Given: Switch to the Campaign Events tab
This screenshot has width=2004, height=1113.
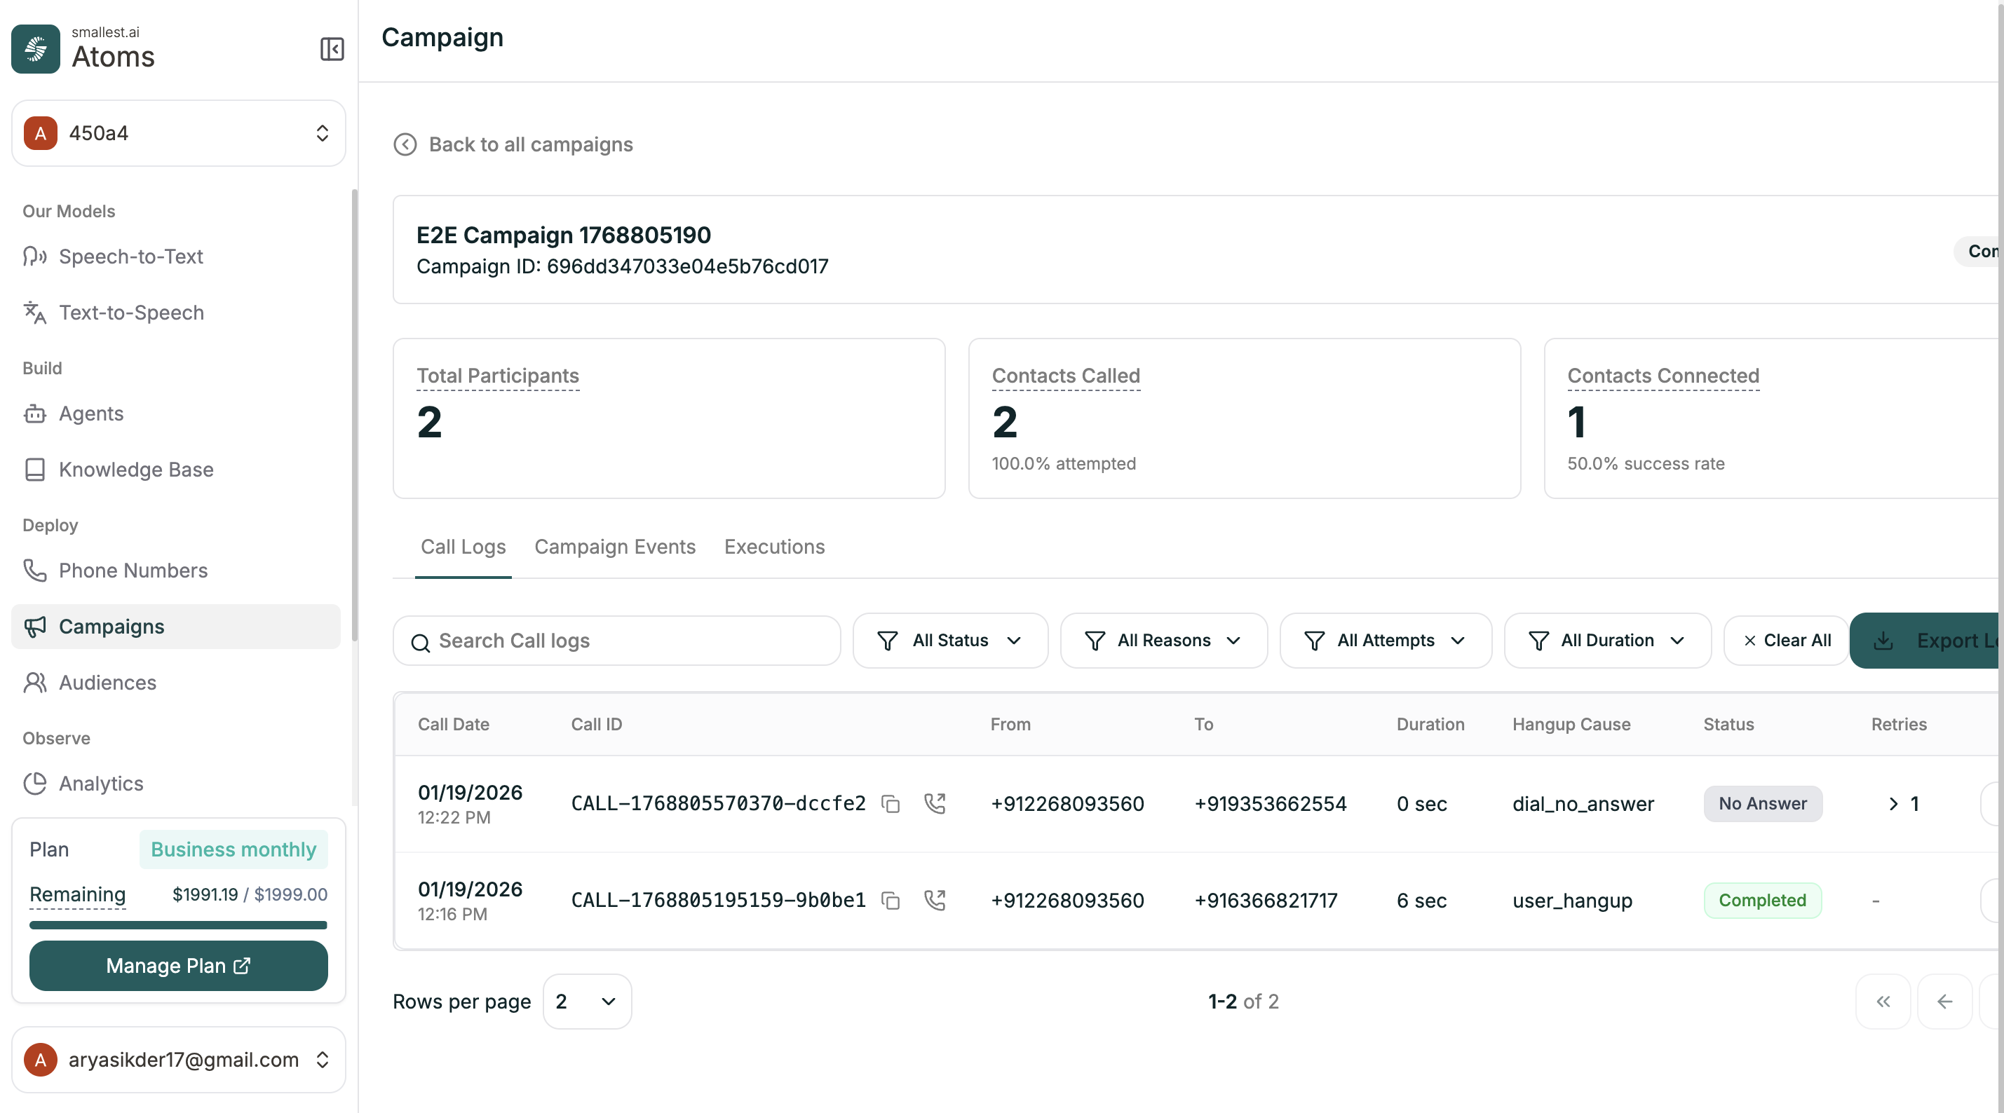Looking at the screenshot, I should pyautogui.click(x=614, y=547).
